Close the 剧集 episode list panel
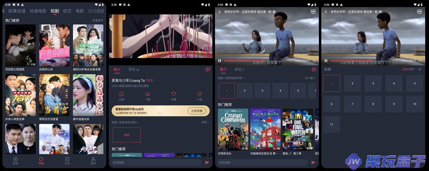Image resolution: width=429 pixels, height=171 pixels. pyautogui.click(x=419, y=69)
